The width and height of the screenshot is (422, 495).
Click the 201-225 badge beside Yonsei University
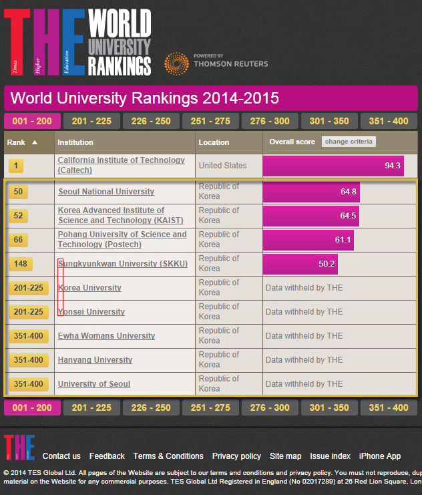tap(29, 312)
